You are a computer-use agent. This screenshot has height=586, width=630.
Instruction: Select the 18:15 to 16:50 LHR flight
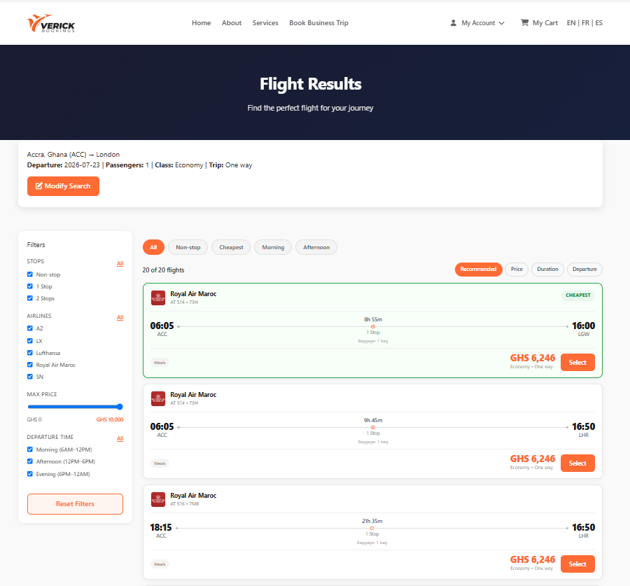[x=577, y=564]
